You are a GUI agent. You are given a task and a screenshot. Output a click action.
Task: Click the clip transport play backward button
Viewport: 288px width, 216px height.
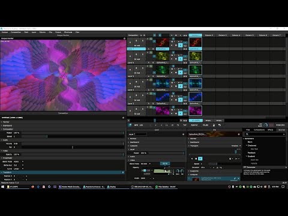coord(192,158)
